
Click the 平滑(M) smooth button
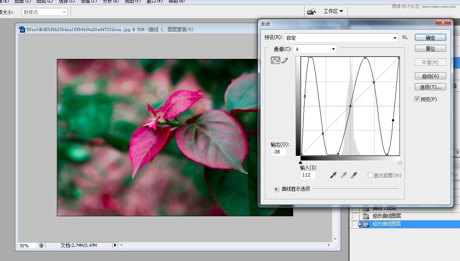431,62
